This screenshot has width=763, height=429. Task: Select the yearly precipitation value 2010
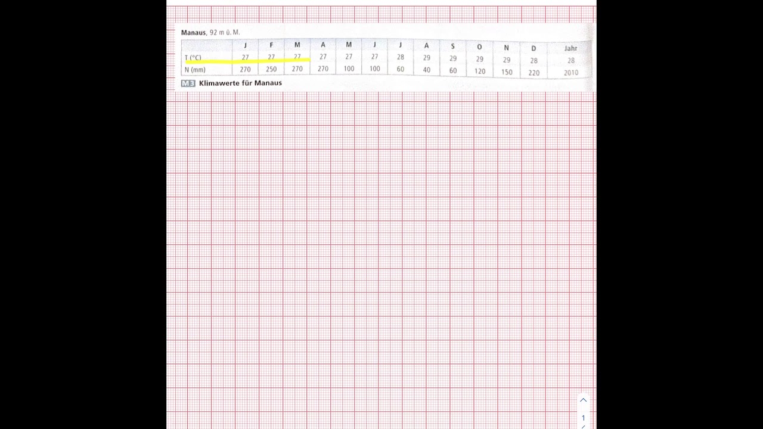click(571, 73)
